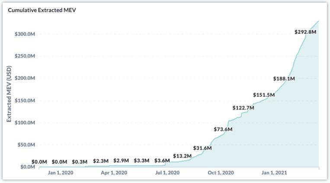Image resolution: width=330 pixels, height=183 pixels.
Task: Select the $292.8M data label
Action: click(x=305, y=32)
